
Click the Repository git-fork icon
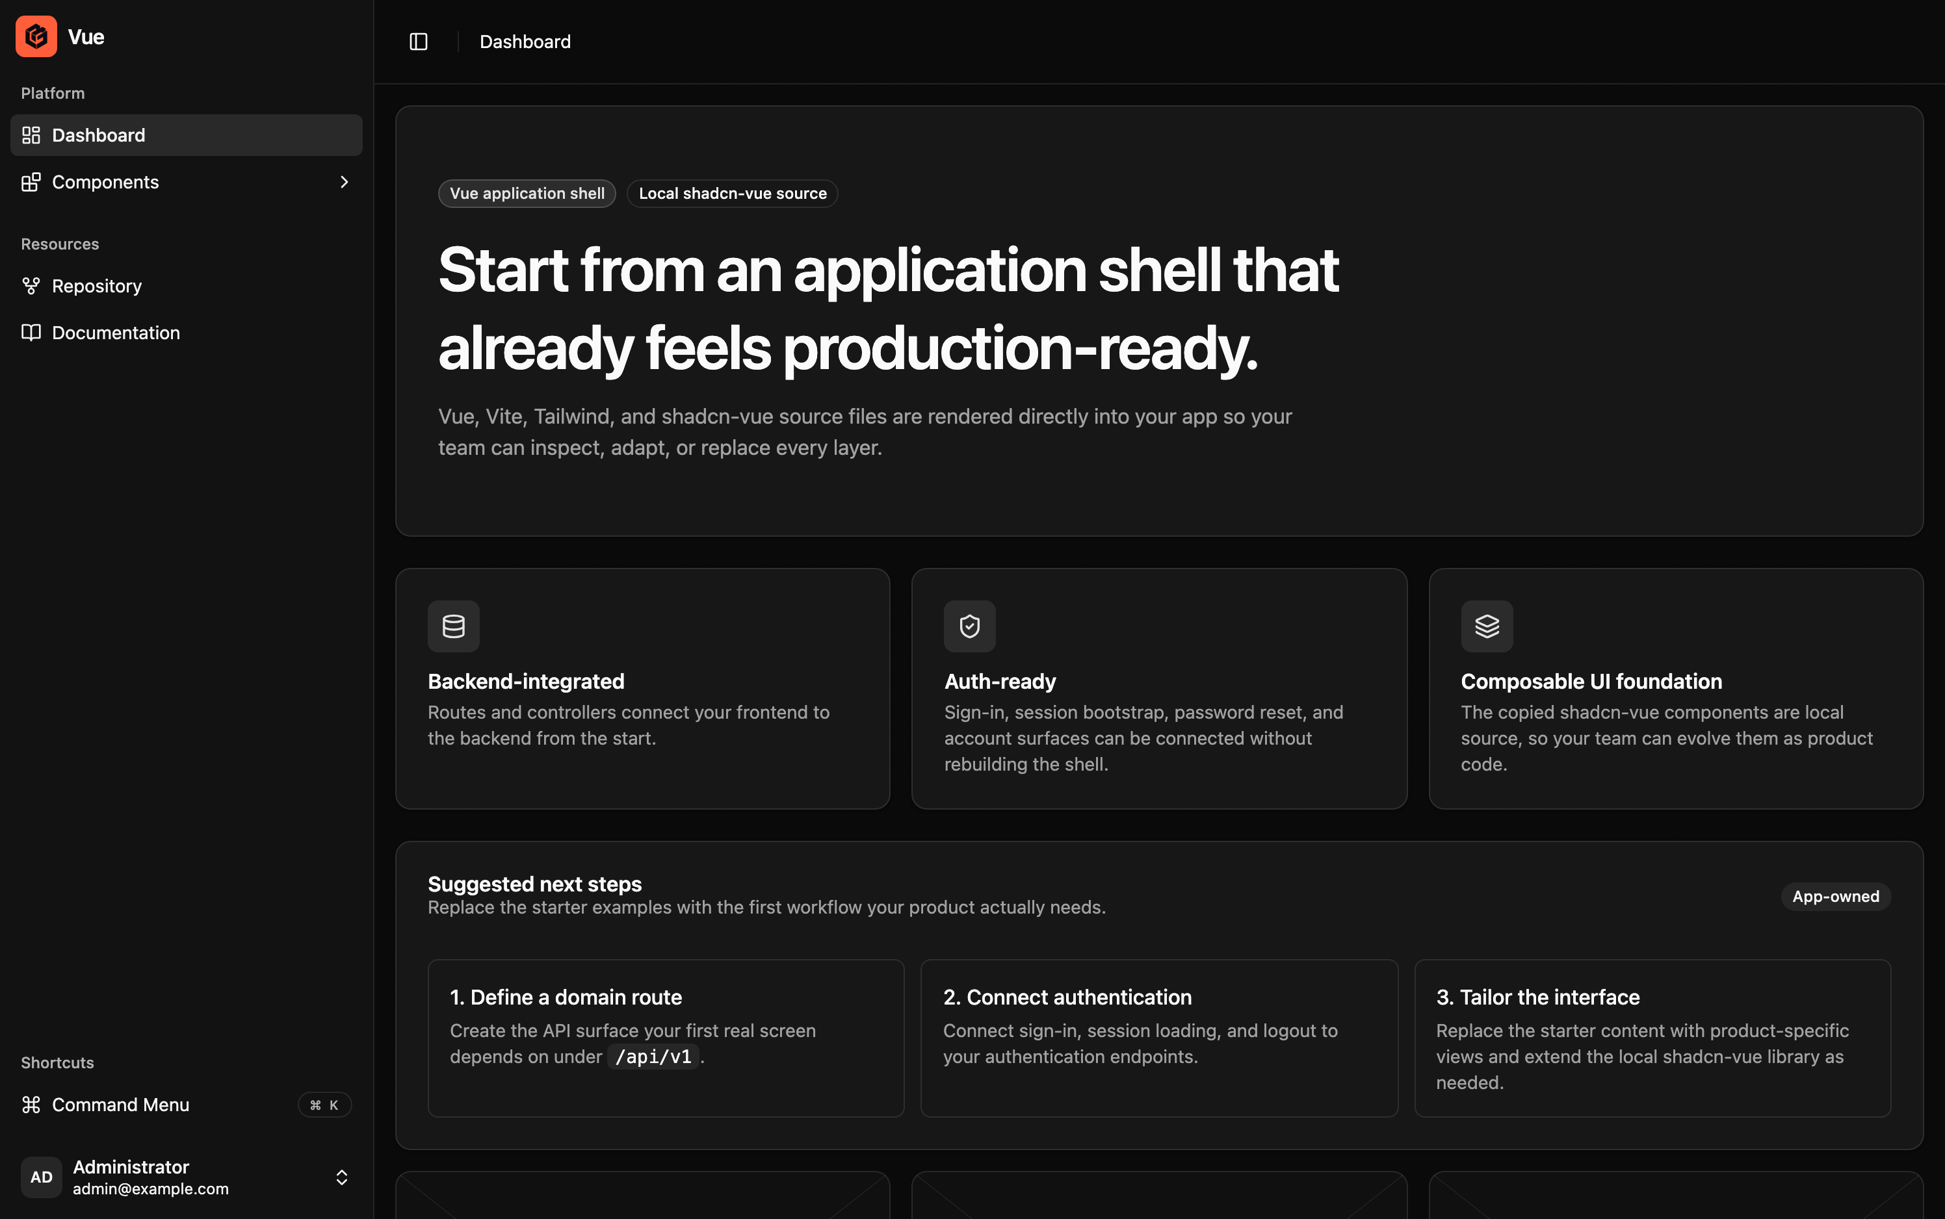(31, 285)
